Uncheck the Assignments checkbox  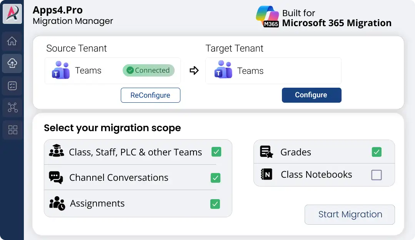[215, 204]
